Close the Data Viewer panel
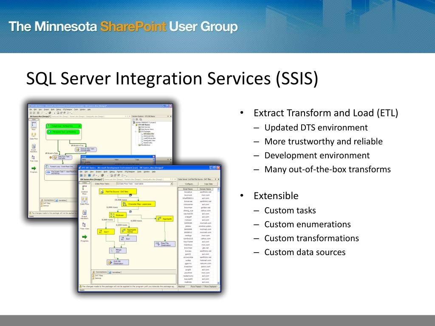This screenshot has height=326, width=435. click(x=219, y=180)
